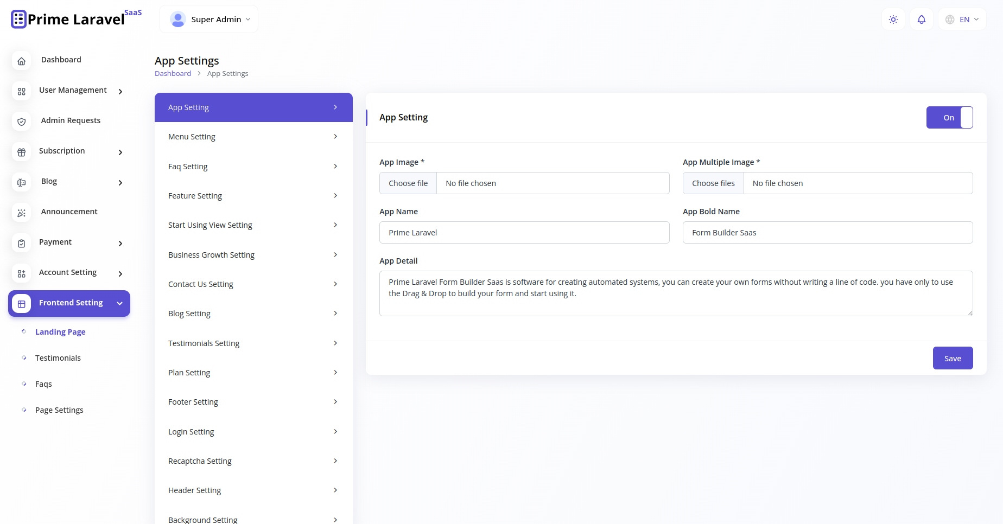
Task: Open Account Setting via its icon
Action: click(x=21, y=273)
